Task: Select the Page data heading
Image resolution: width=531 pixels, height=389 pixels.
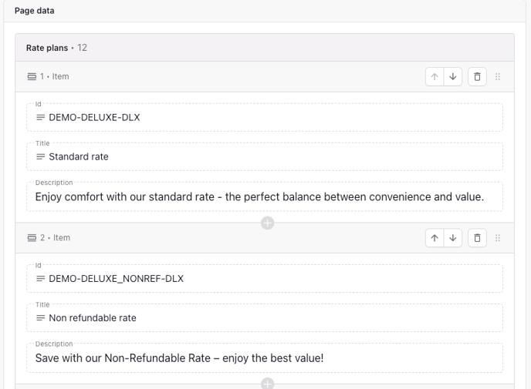Action: tap(35, 11)
